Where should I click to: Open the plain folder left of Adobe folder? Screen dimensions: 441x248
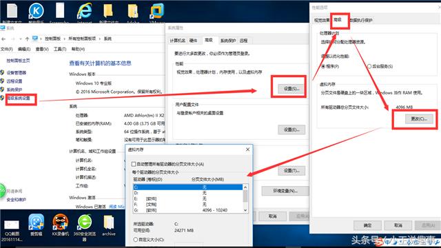(x=109, y=11)
